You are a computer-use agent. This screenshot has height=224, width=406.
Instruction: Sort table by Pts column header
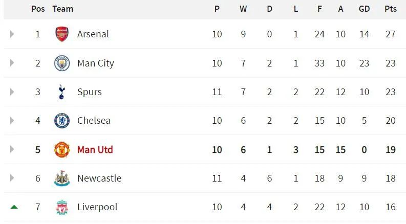pos(391,9)
